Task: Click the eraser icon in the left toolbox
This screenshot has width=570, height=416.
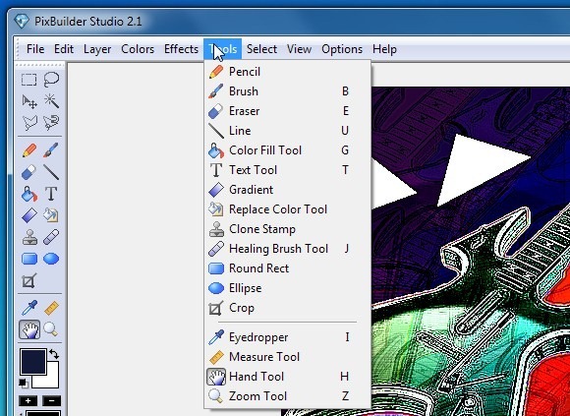Action: click(29, 172)
